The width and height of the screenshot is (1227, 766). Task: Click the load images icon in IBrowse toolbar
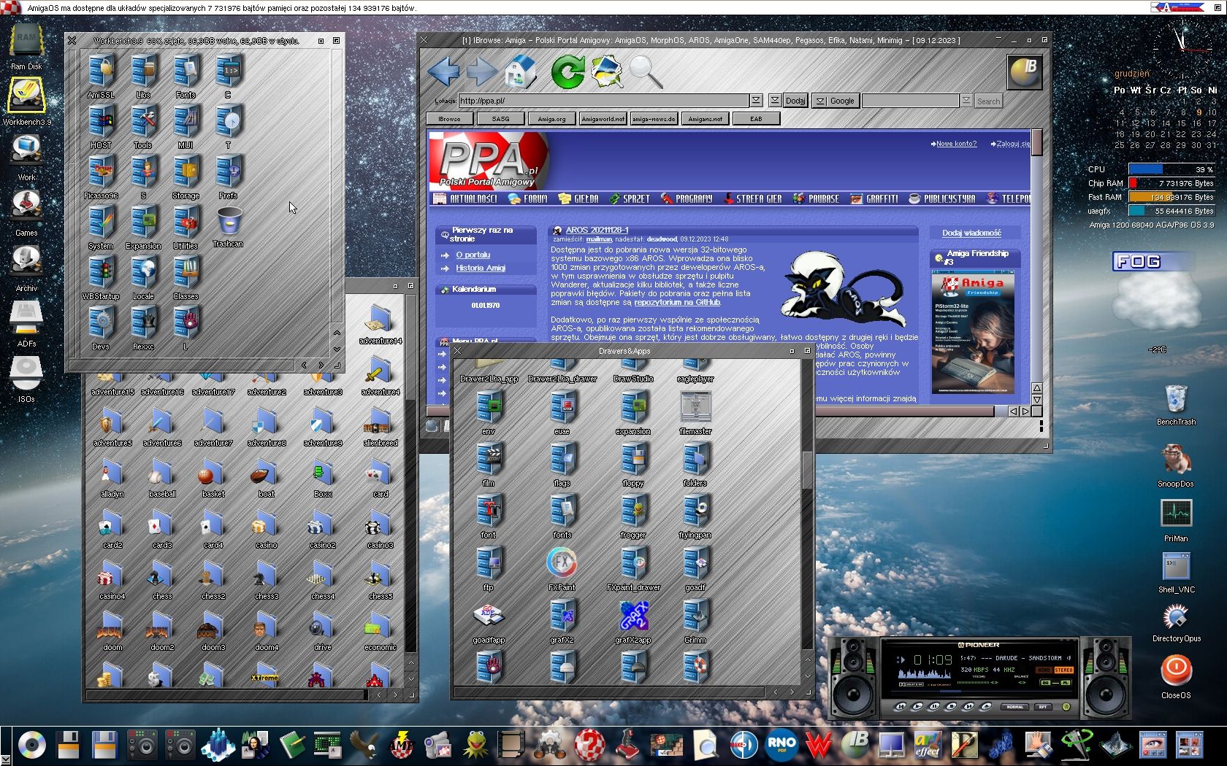[x=606, y=71]
